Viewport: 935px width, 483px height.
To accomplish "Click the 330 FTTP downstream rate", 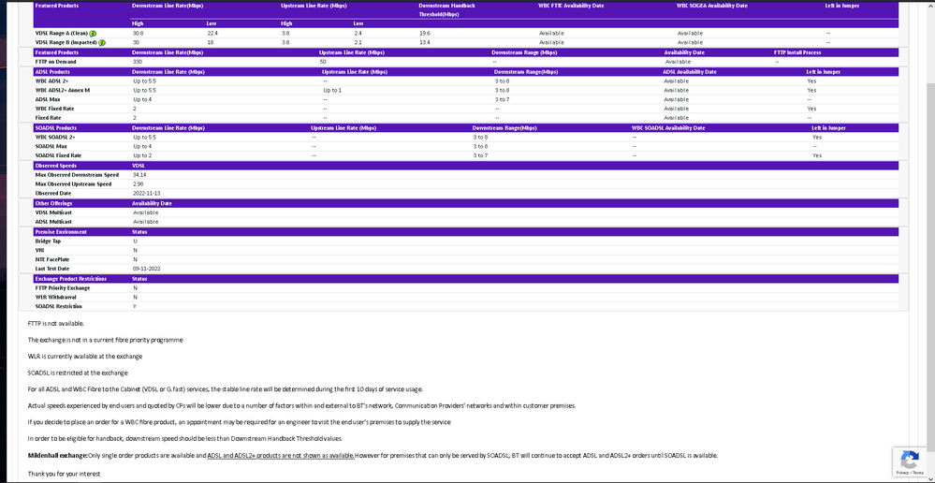I will pos(138,62).
